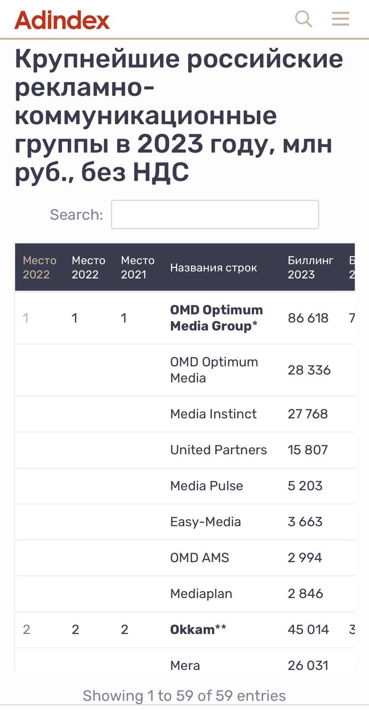
Task: Select the Media Pulse row
Action: click(x=206, y=486)
